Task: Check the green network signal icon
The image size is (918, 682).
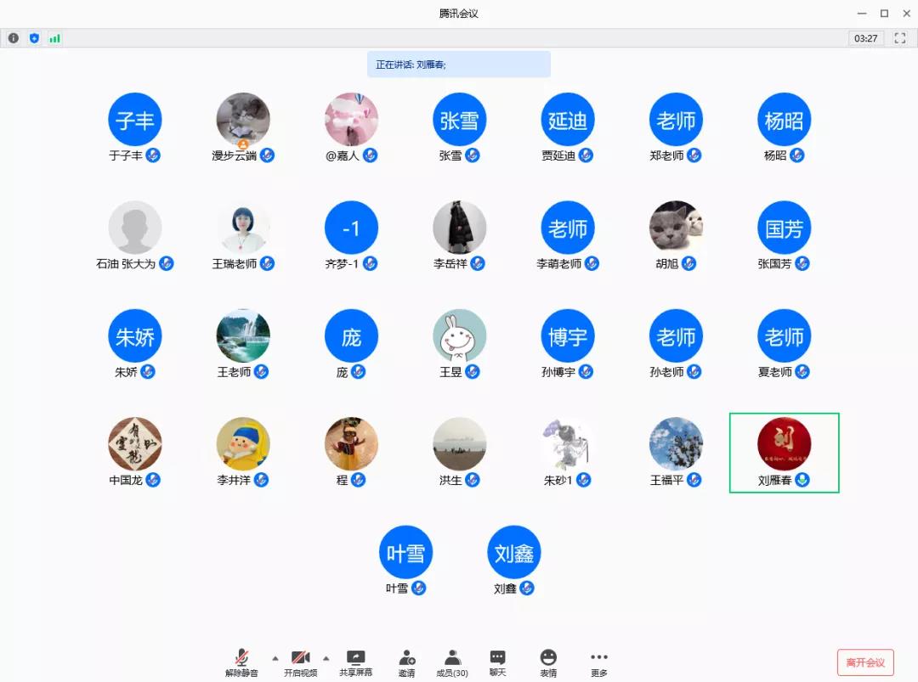Action: tap(55, 38)
